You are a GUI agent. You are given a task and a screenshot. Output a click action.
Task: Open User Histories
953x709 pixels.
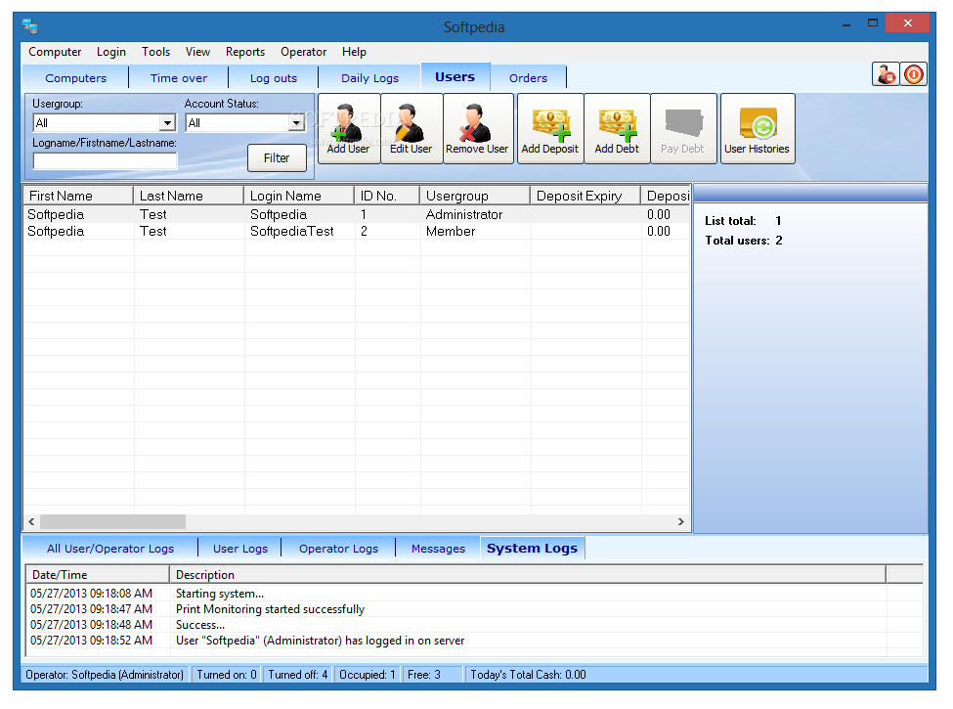coord(758,128)
